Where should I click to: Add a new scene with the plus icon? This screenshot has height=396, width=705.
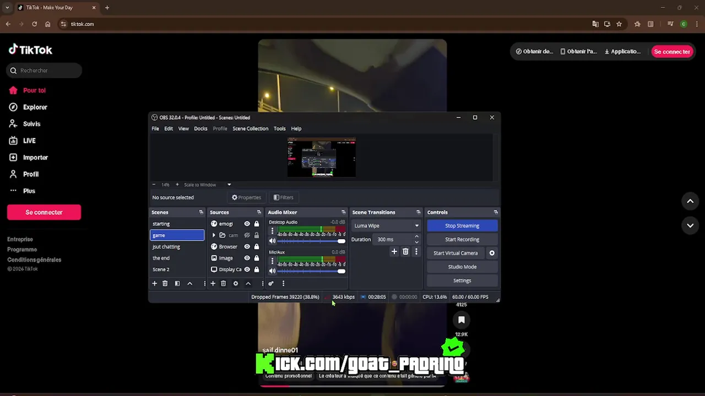click(154, 283)
